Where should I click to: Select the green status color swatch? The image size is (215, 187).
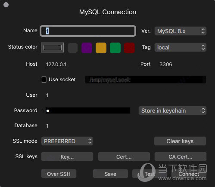[115, 48]
